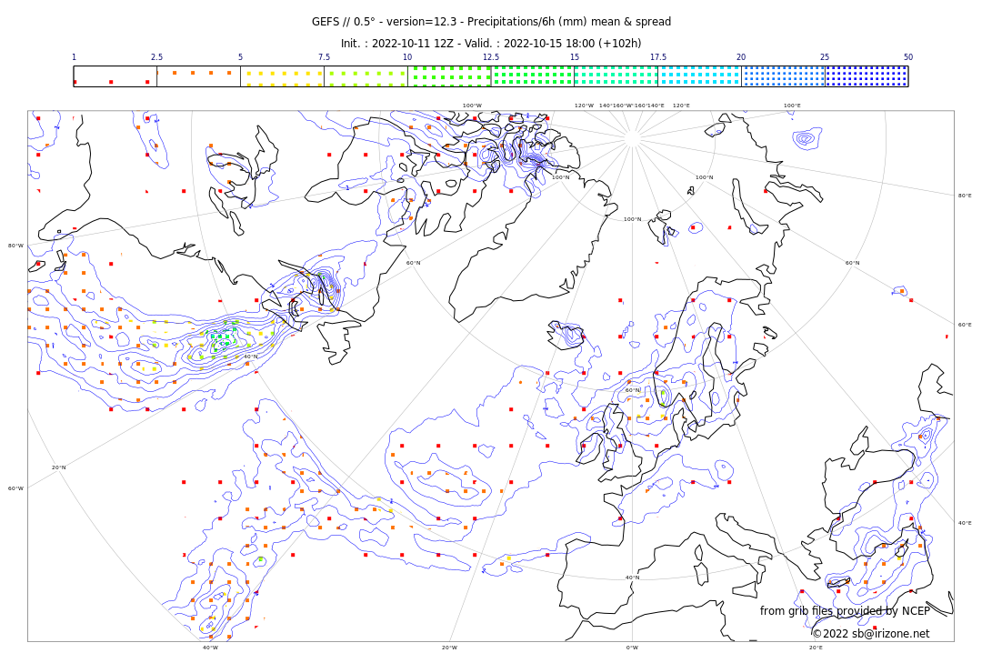Viewport: 982px width, 653px height.
Task: Click the legend value label 7.5
Action: pyautogui.click(x=324, y=57)
